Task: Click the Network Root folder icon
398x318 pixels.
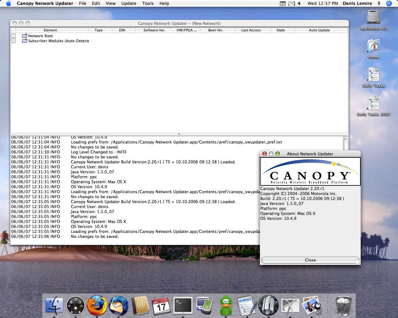Action: (25, 36)
